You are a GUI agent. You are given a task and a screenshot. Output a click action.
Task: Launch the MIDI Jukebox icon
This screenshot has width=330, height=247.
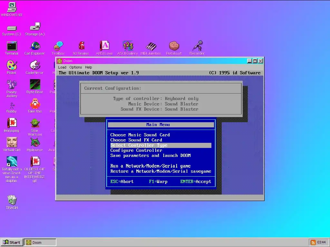pyautogui.click(x=151, y=49)
